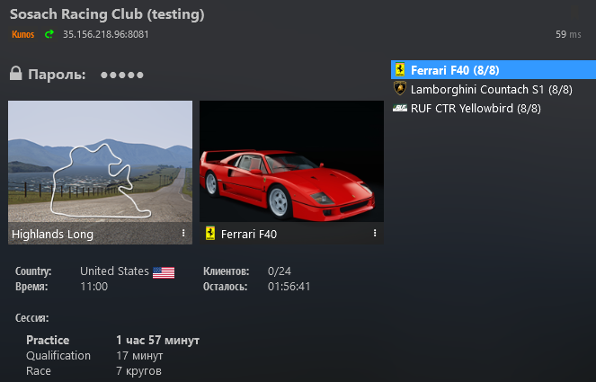
Task: Click the United States country value
Action: 114,271
